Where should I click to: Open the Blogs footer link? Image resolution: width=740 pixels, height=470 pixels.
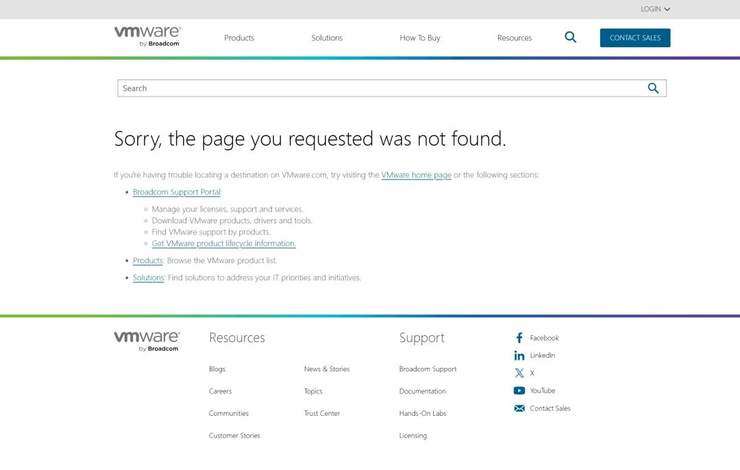217,369
